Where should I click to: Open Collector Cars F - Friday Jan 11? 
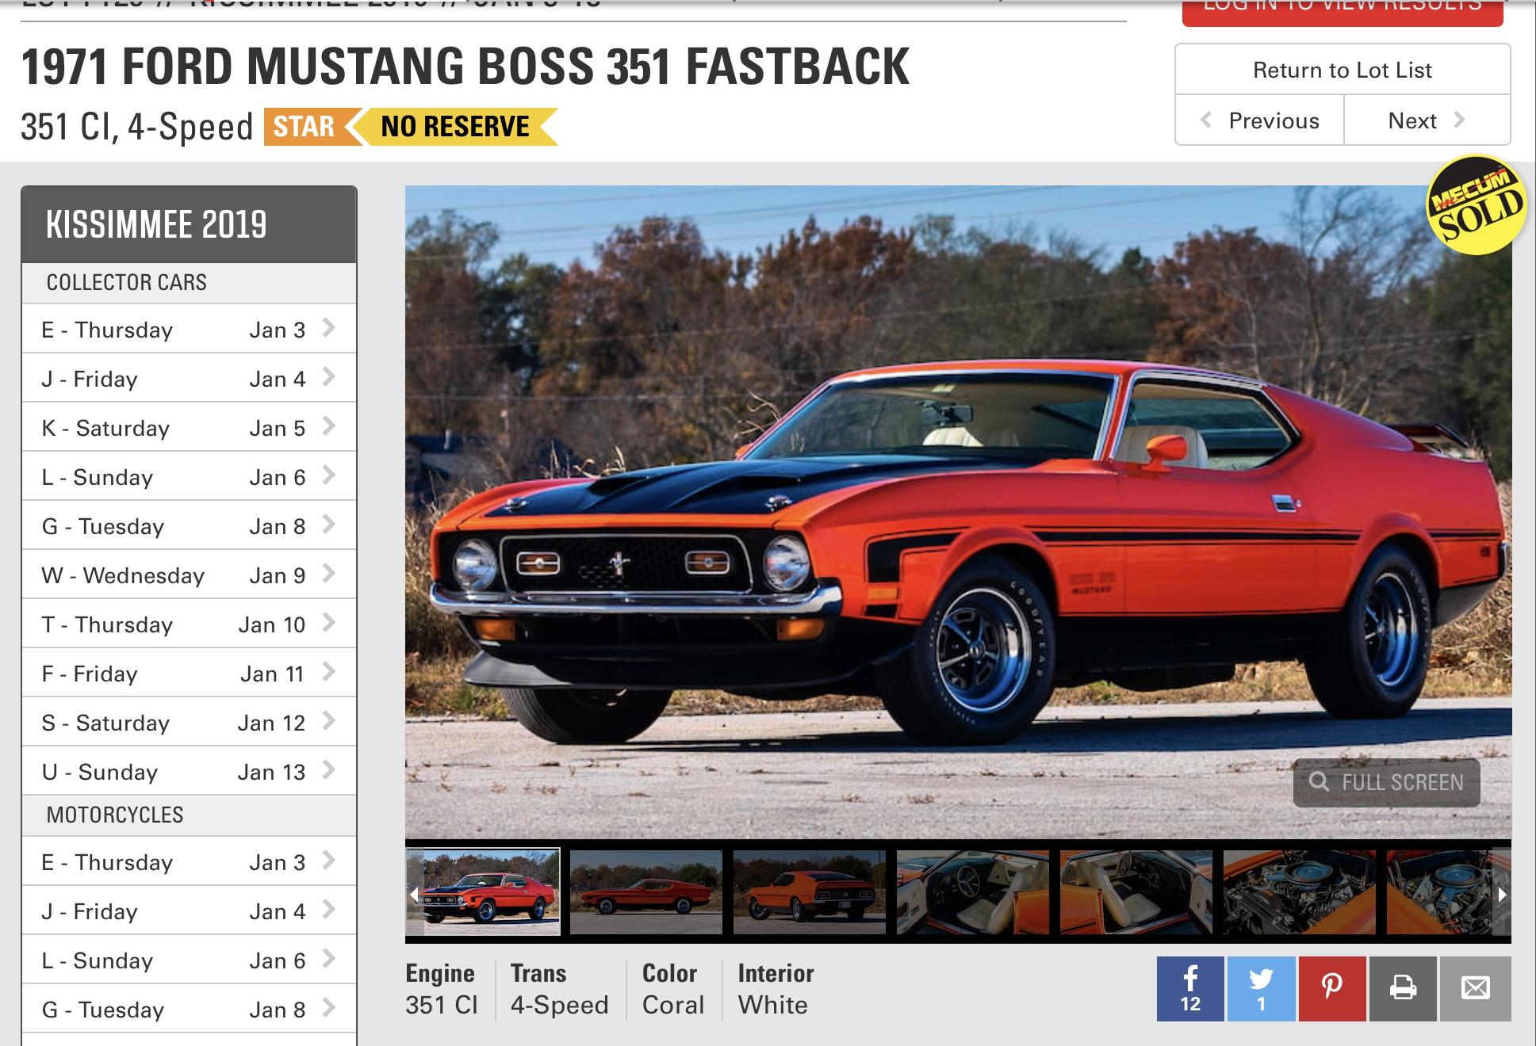[189, 674]
